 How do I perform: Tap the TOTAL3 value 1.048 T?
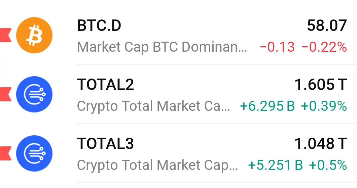(321, 143)
